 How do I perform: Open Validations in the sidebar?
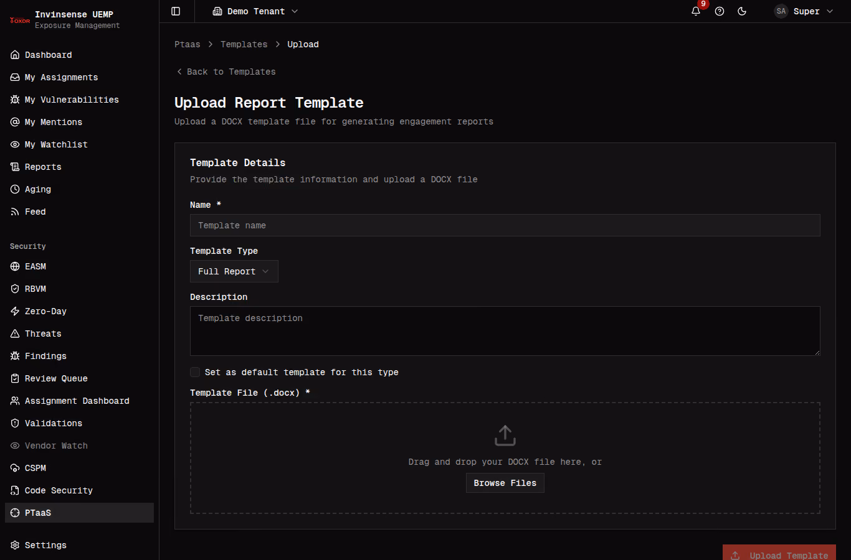(x=79, y=423)
